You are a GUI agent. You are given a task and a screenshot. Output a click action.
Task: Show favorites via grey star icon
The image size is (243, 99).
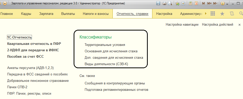pyautogui.click(x=222, y=14)
